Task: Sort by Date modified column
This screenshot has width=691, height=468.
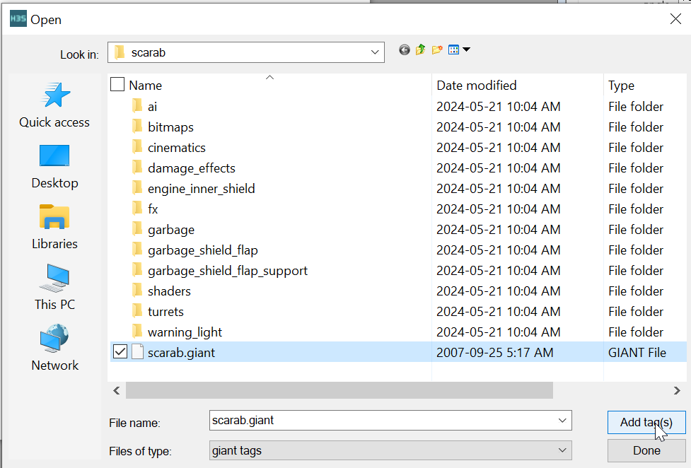Action: [477, 86]
